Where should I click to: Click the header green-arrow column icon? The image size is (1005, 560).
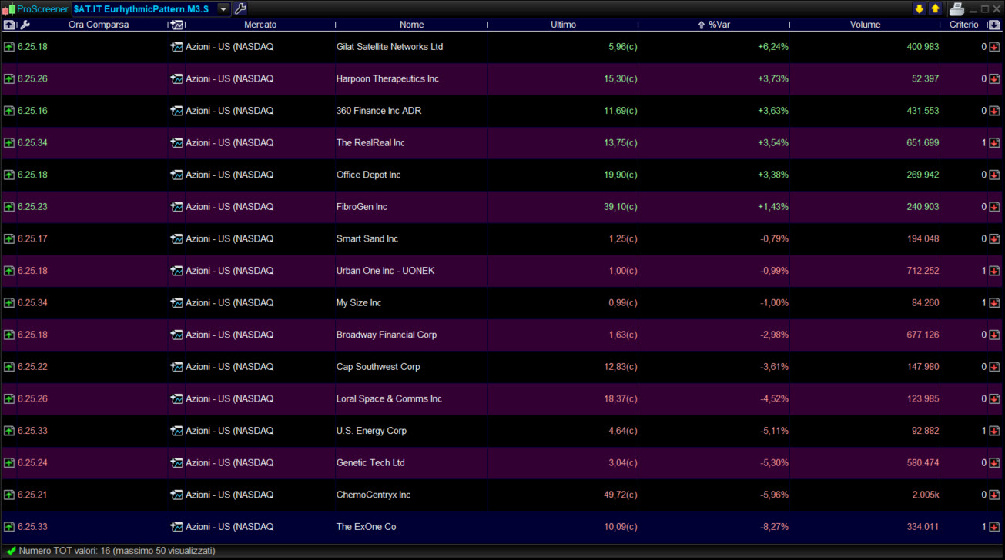pyautogui.click(x=9, y=25)
